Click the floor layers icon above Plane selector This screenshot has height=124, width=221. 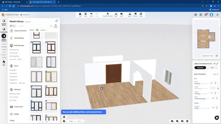tap(64, 117)
